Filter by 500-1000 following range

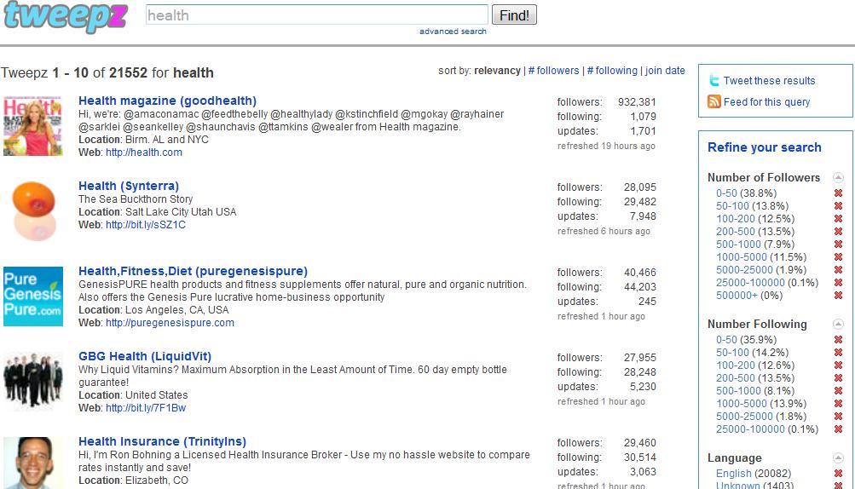pyautogui.click(x=737, y=391)
